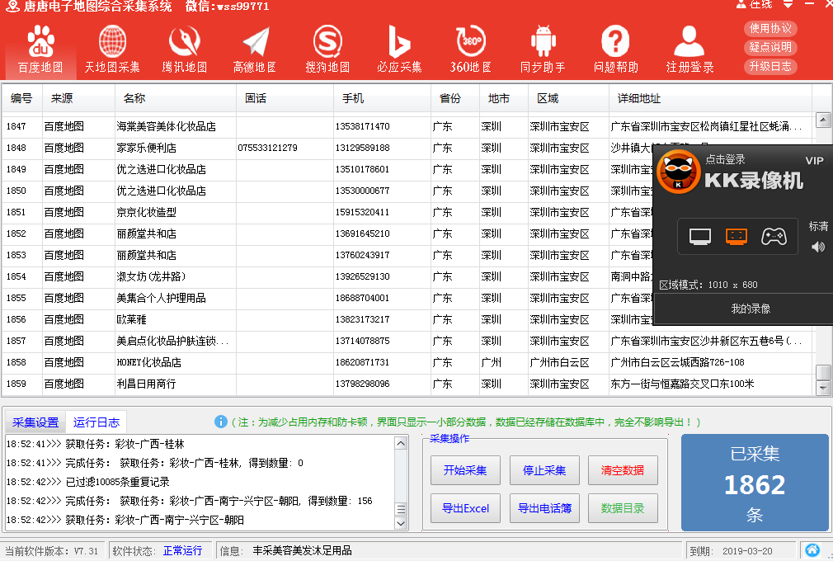This screenshot has height=561, width=833.
Task: Select the 美集合个人护理用品 entry
Action: click(161, 298)
